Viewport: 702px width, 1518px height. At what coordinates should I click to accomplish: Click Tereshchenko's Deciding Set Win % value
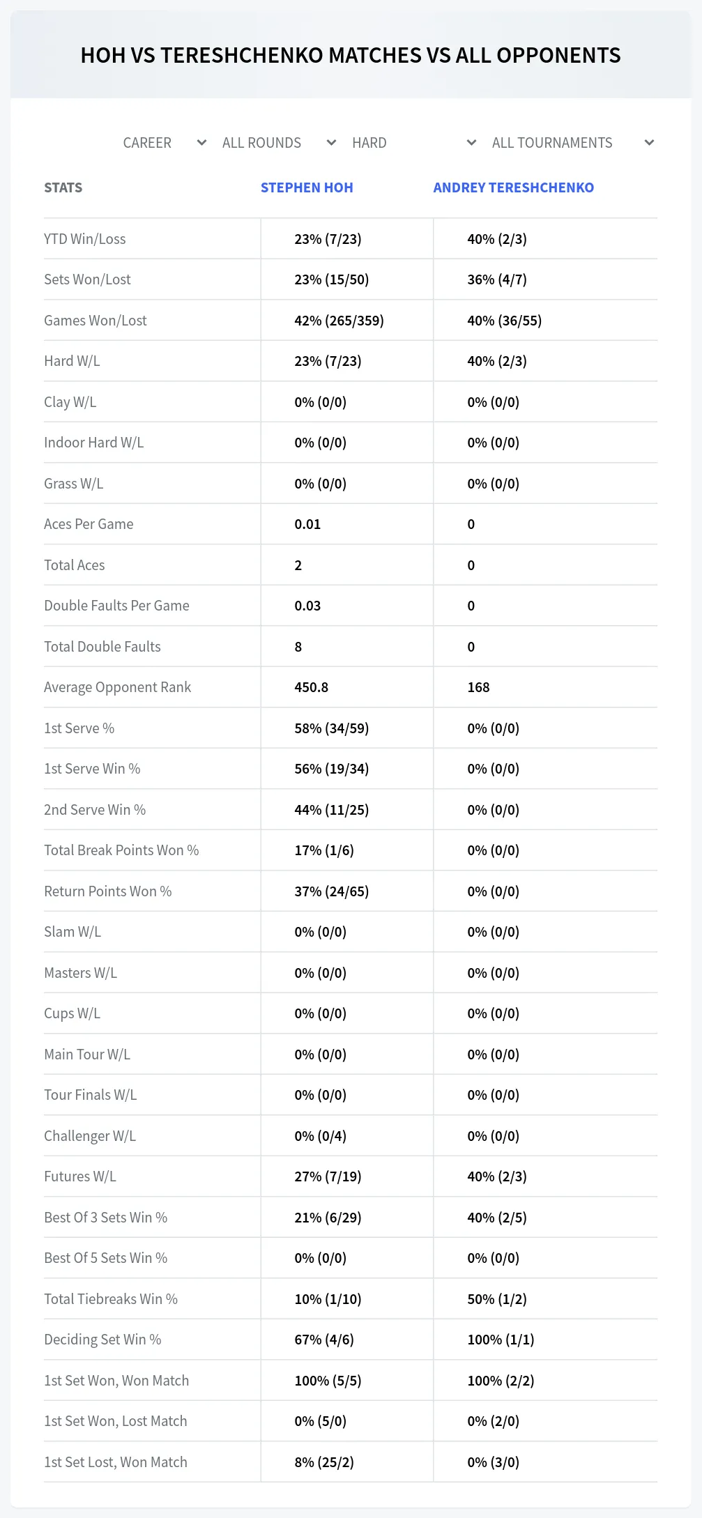(x=501, y=1340)
